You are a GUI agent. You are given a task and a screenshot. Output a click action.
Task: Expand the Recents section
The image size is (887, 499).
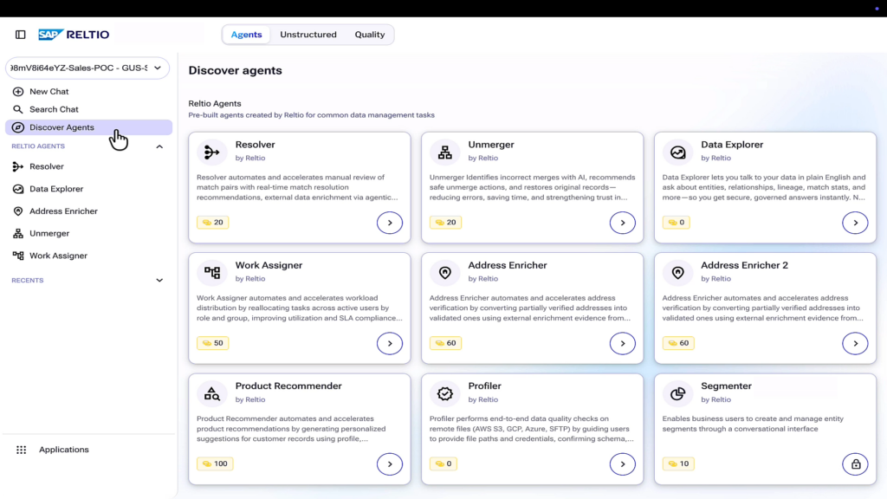[159, 281]
